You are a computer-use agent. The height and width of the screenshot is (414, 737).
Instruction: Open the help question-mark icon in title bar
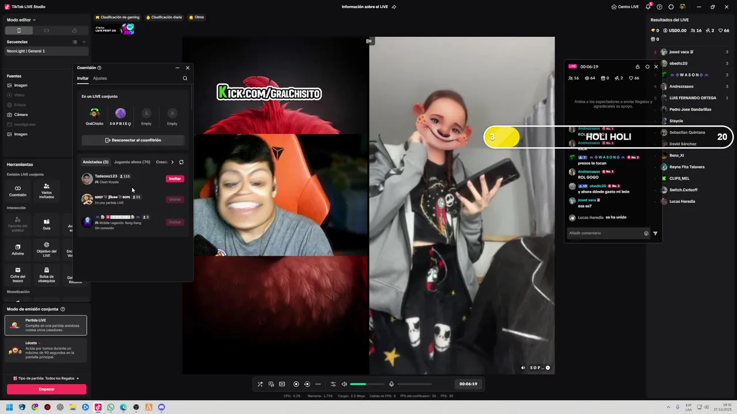click(659, 7)
